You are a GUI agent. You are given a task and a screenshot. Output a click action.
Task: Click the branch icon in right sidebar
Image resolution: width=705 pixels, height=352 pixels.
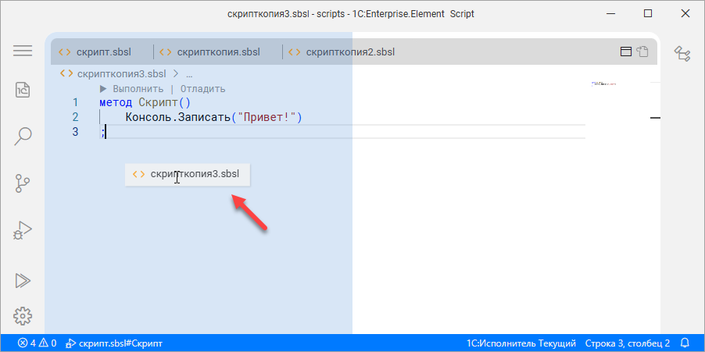[x=682, y=53]
